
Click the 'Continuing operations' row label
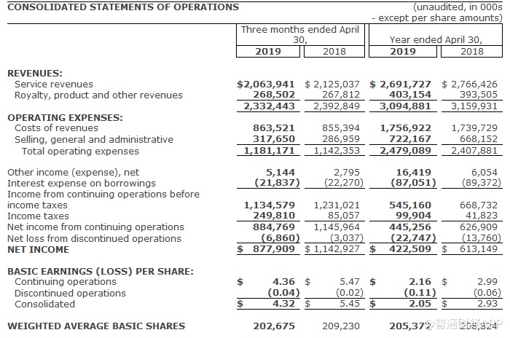66,282
